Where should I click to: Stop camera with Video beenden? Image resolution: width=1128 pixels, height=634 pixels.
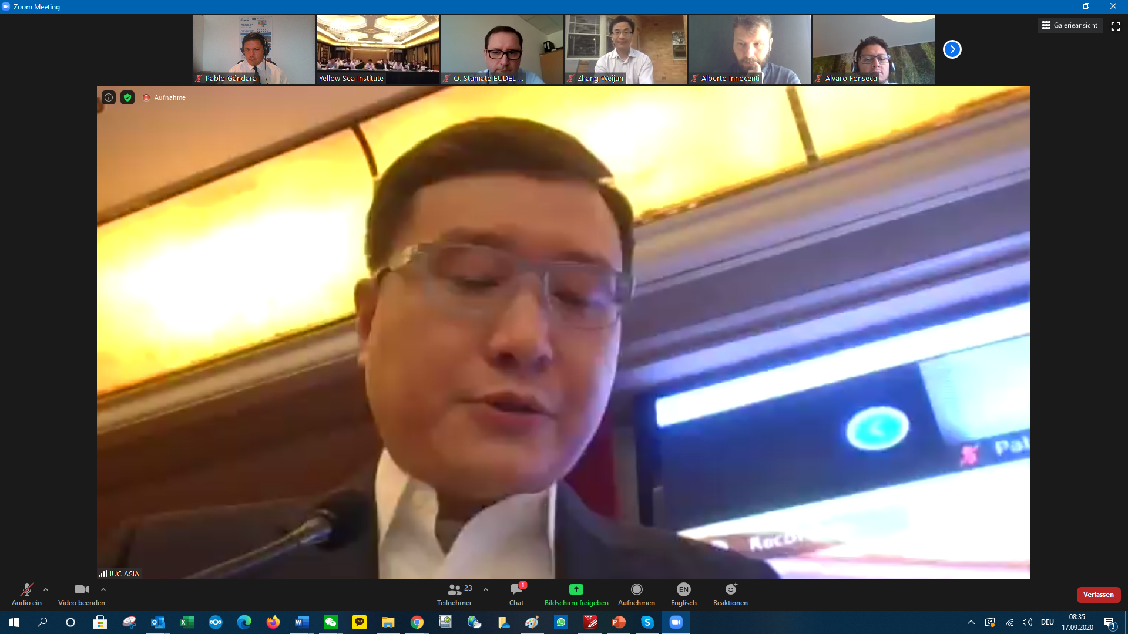tap(81, 593)
